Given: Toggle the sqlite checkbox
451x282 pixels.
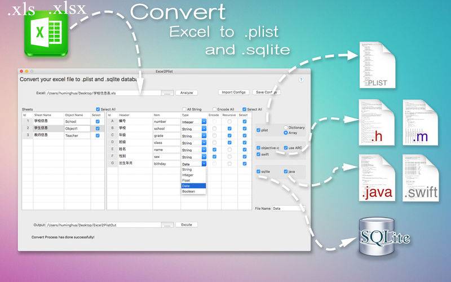Looking at the screenshot, I should (258, 171).
